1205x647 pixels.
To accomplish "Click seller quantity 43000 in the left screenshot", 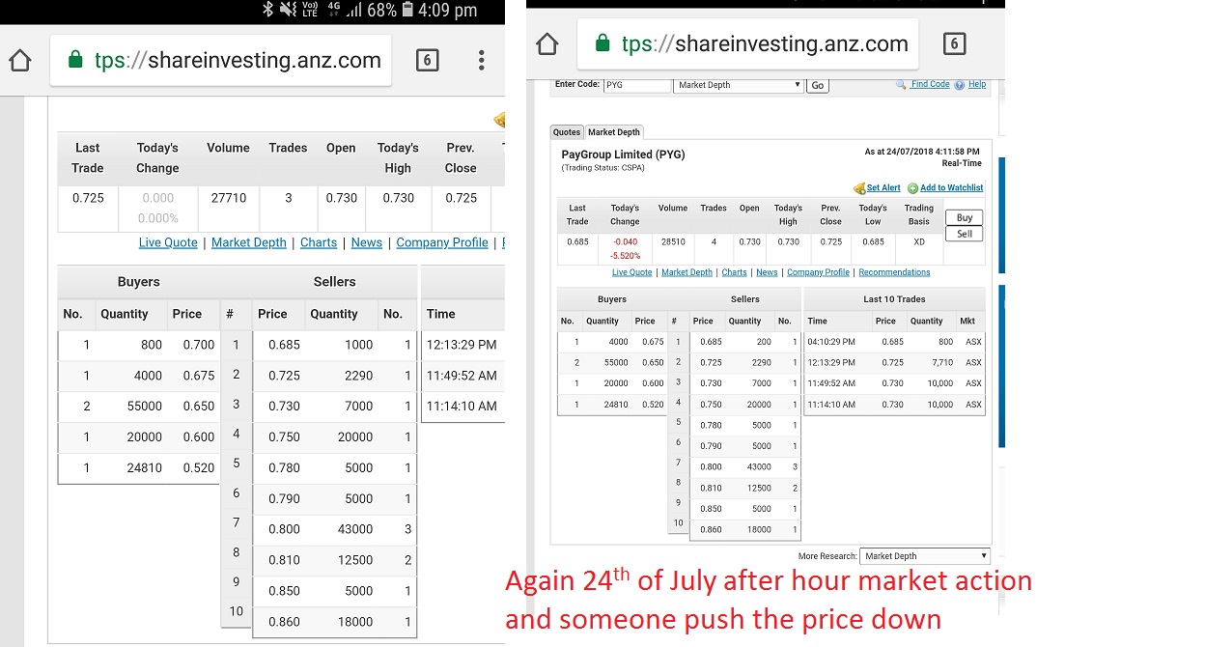I will click(354, 529).
